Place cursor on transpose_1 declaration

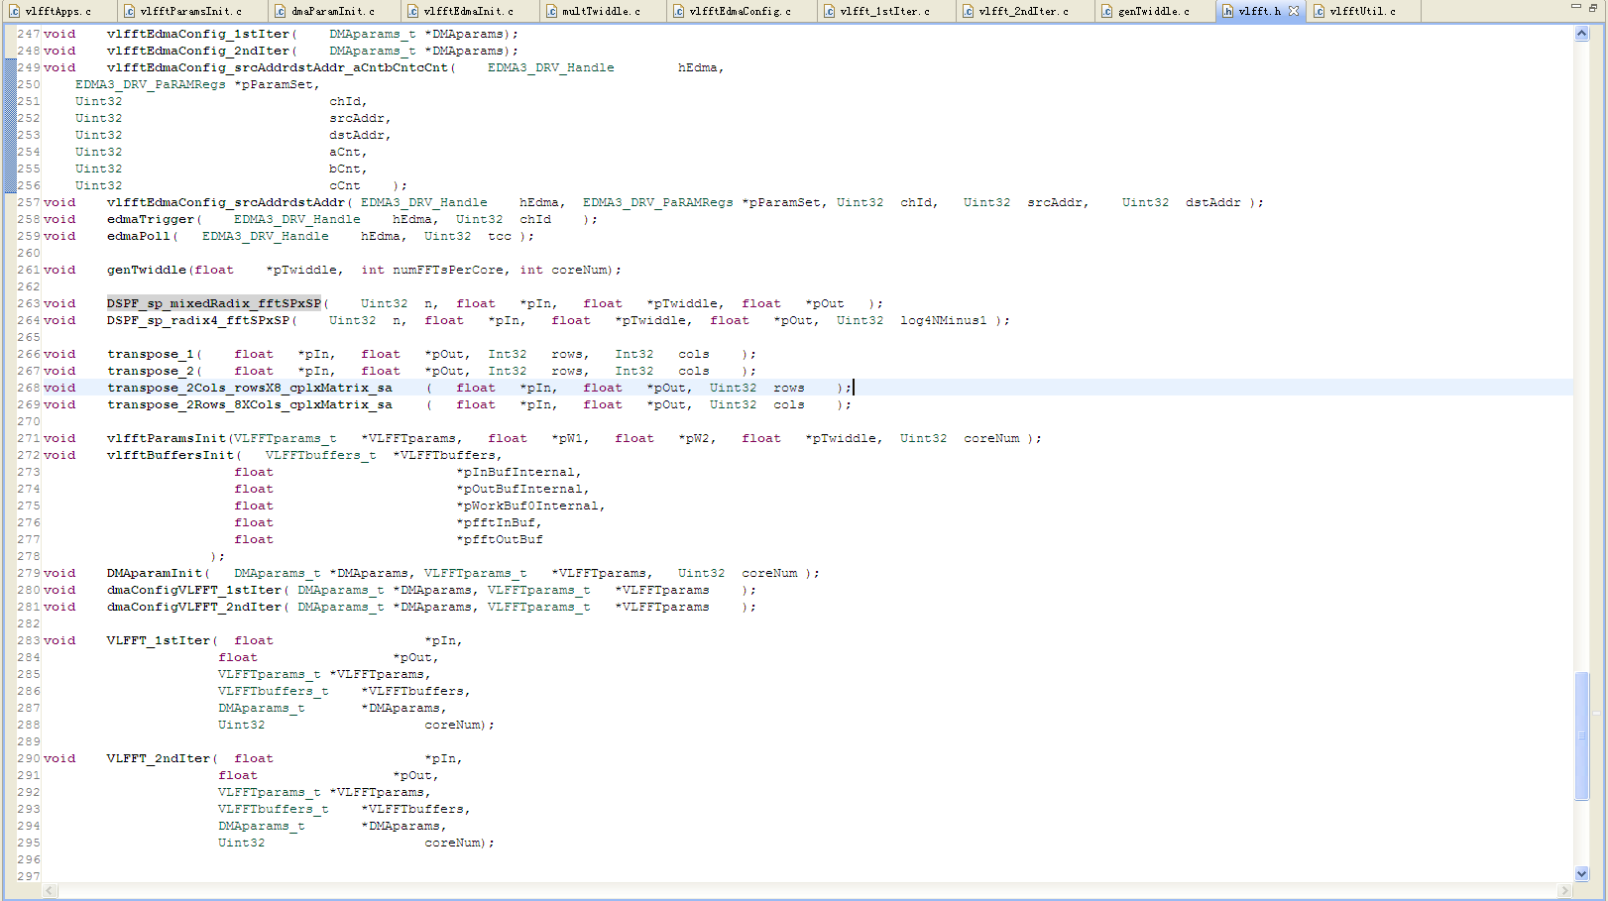(x=151, y=354)
